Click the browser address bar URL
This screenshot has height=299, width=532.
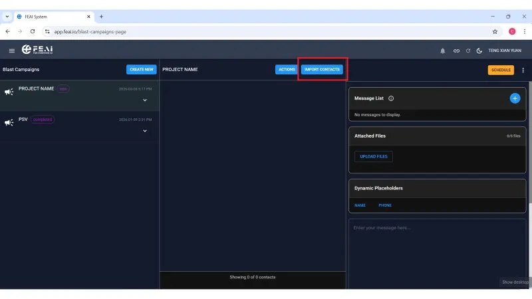point(90,31)
